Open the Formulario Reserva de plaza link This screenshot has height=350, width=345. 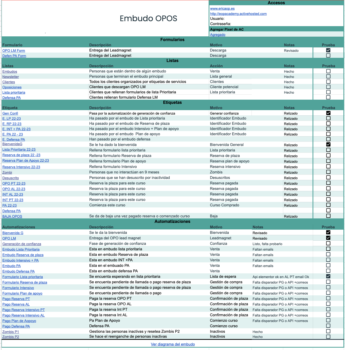[25, 282]
